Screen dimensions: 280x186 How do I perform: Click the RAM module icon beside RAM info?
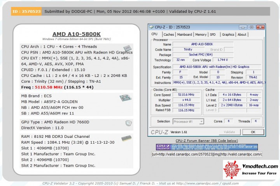[126, 138]
